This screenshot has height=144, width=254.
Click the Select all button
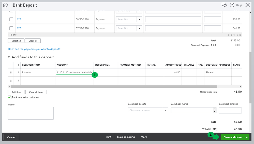click(x=16, y=41)
